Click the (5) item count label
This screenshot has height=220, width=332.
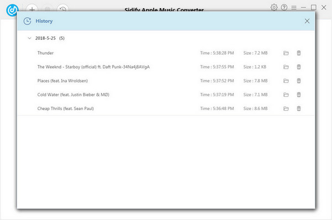(x=61, y=38)
